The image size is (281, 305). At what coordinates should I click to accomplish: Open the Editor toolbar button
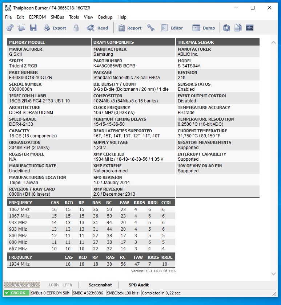coord(172,28)
